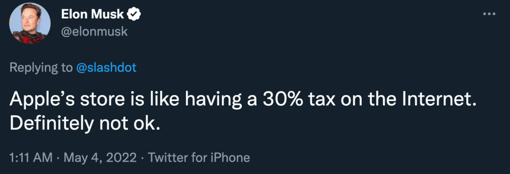Open the profile avatar picture

coord(30,23)
